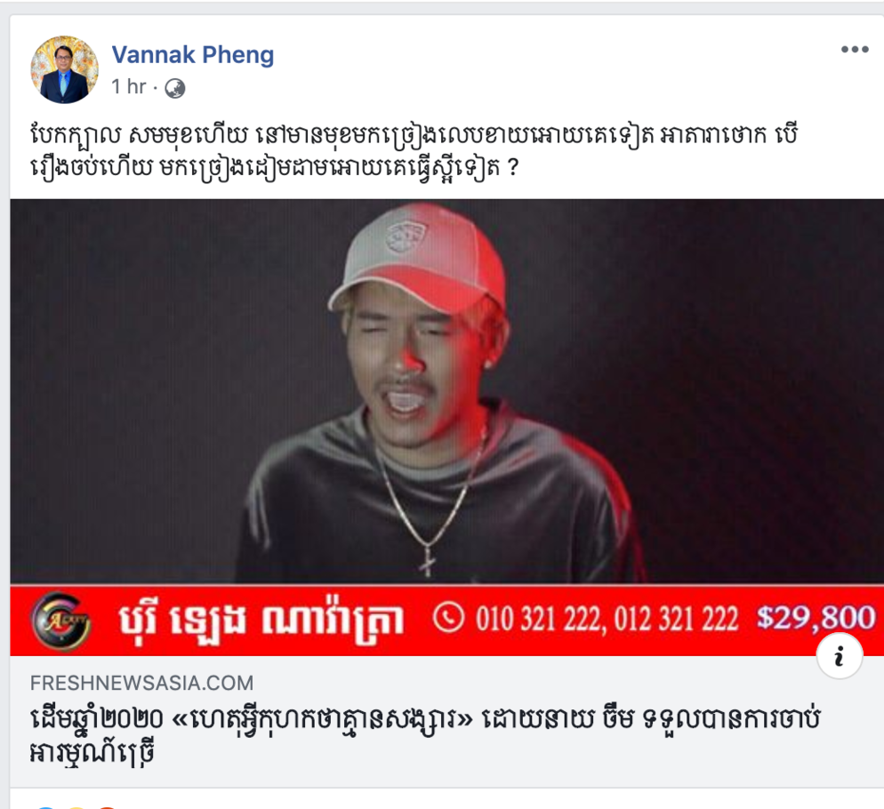Click the $29,800 price in the banner
This screenshot has width=884, height=809.
pyautogui.click(x=816, y=617)
